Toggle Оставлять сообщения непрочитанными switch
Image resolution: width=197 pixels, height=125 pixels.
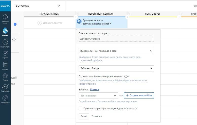pyautogui.click(x=126, y=77)
